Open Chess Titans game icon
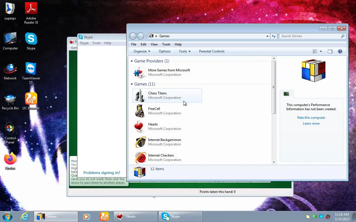 pyautogui.click(x=140, y=95)
